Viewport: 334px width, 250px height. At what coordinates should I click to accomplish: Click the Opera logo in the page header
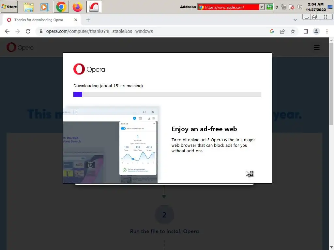[x=20, y=47]
